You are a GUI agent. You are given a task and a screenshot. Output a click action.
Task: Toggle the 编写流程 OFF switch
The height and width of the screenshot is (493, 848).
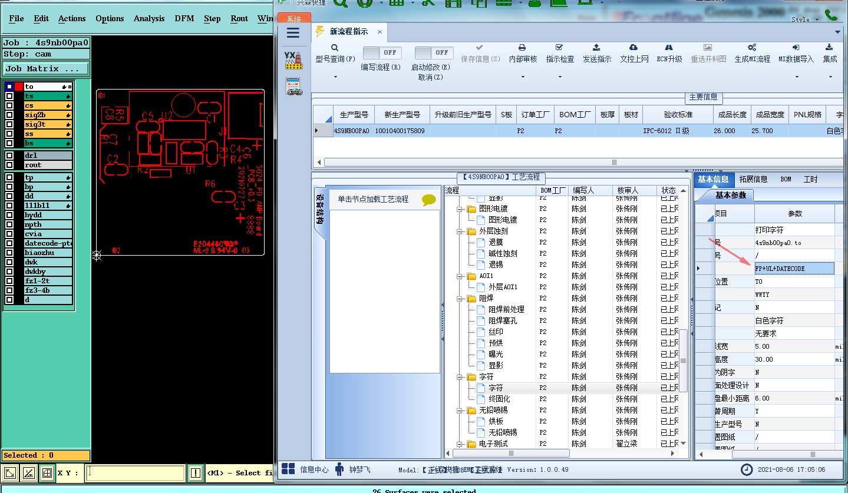(380, 53)
